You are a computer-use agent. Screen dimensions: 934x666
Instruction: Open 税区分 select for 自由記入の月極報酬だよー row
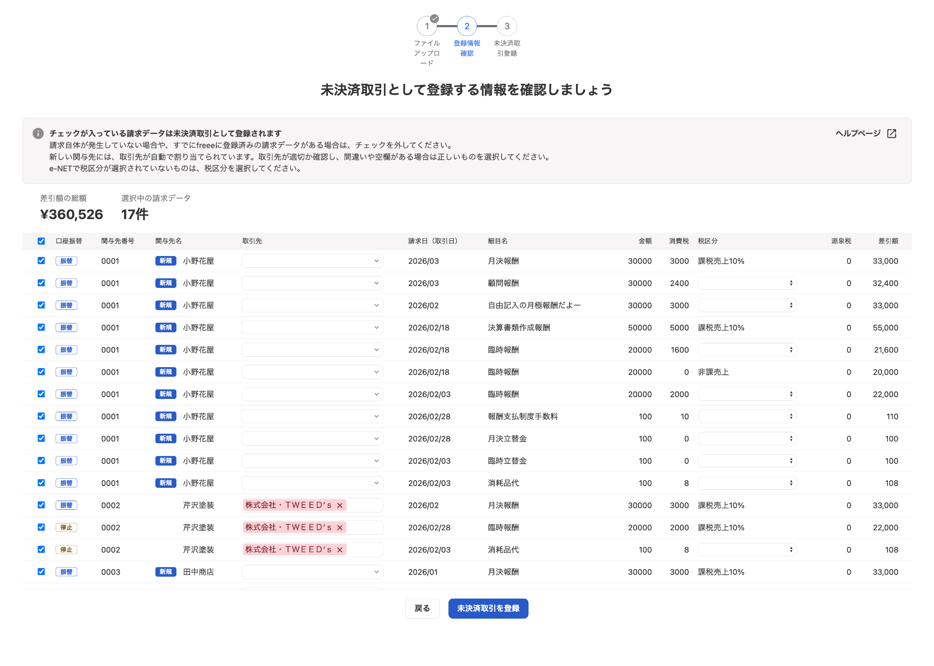coord(747,306)
